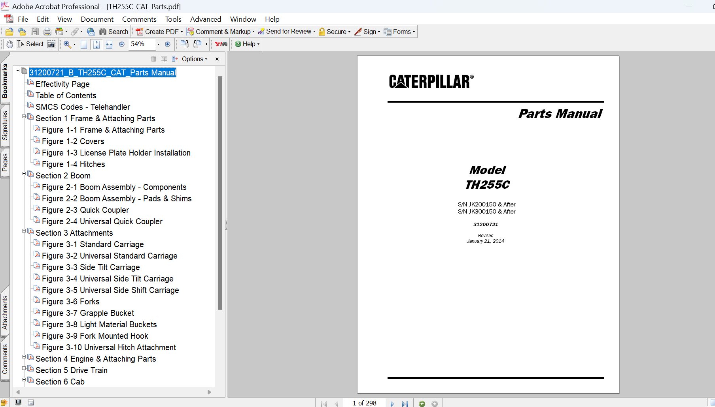This screenshot has height=407, width=715.
Task: Click the Attach file paperclip icon
Action: [x=75, y=32]
